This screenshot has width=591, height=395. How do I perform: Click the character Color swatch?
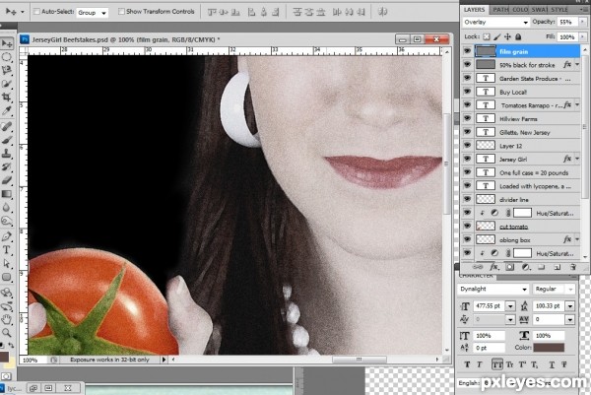(x=549, y=347)
